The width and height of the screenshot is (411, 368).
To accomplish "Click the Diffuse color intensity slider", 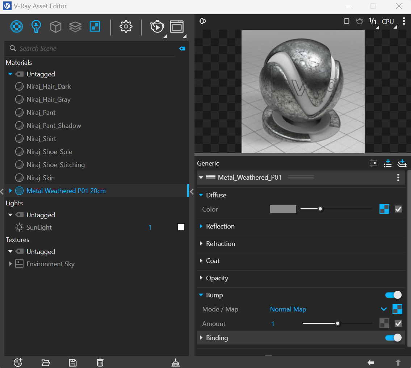I will tap(336, 209).
